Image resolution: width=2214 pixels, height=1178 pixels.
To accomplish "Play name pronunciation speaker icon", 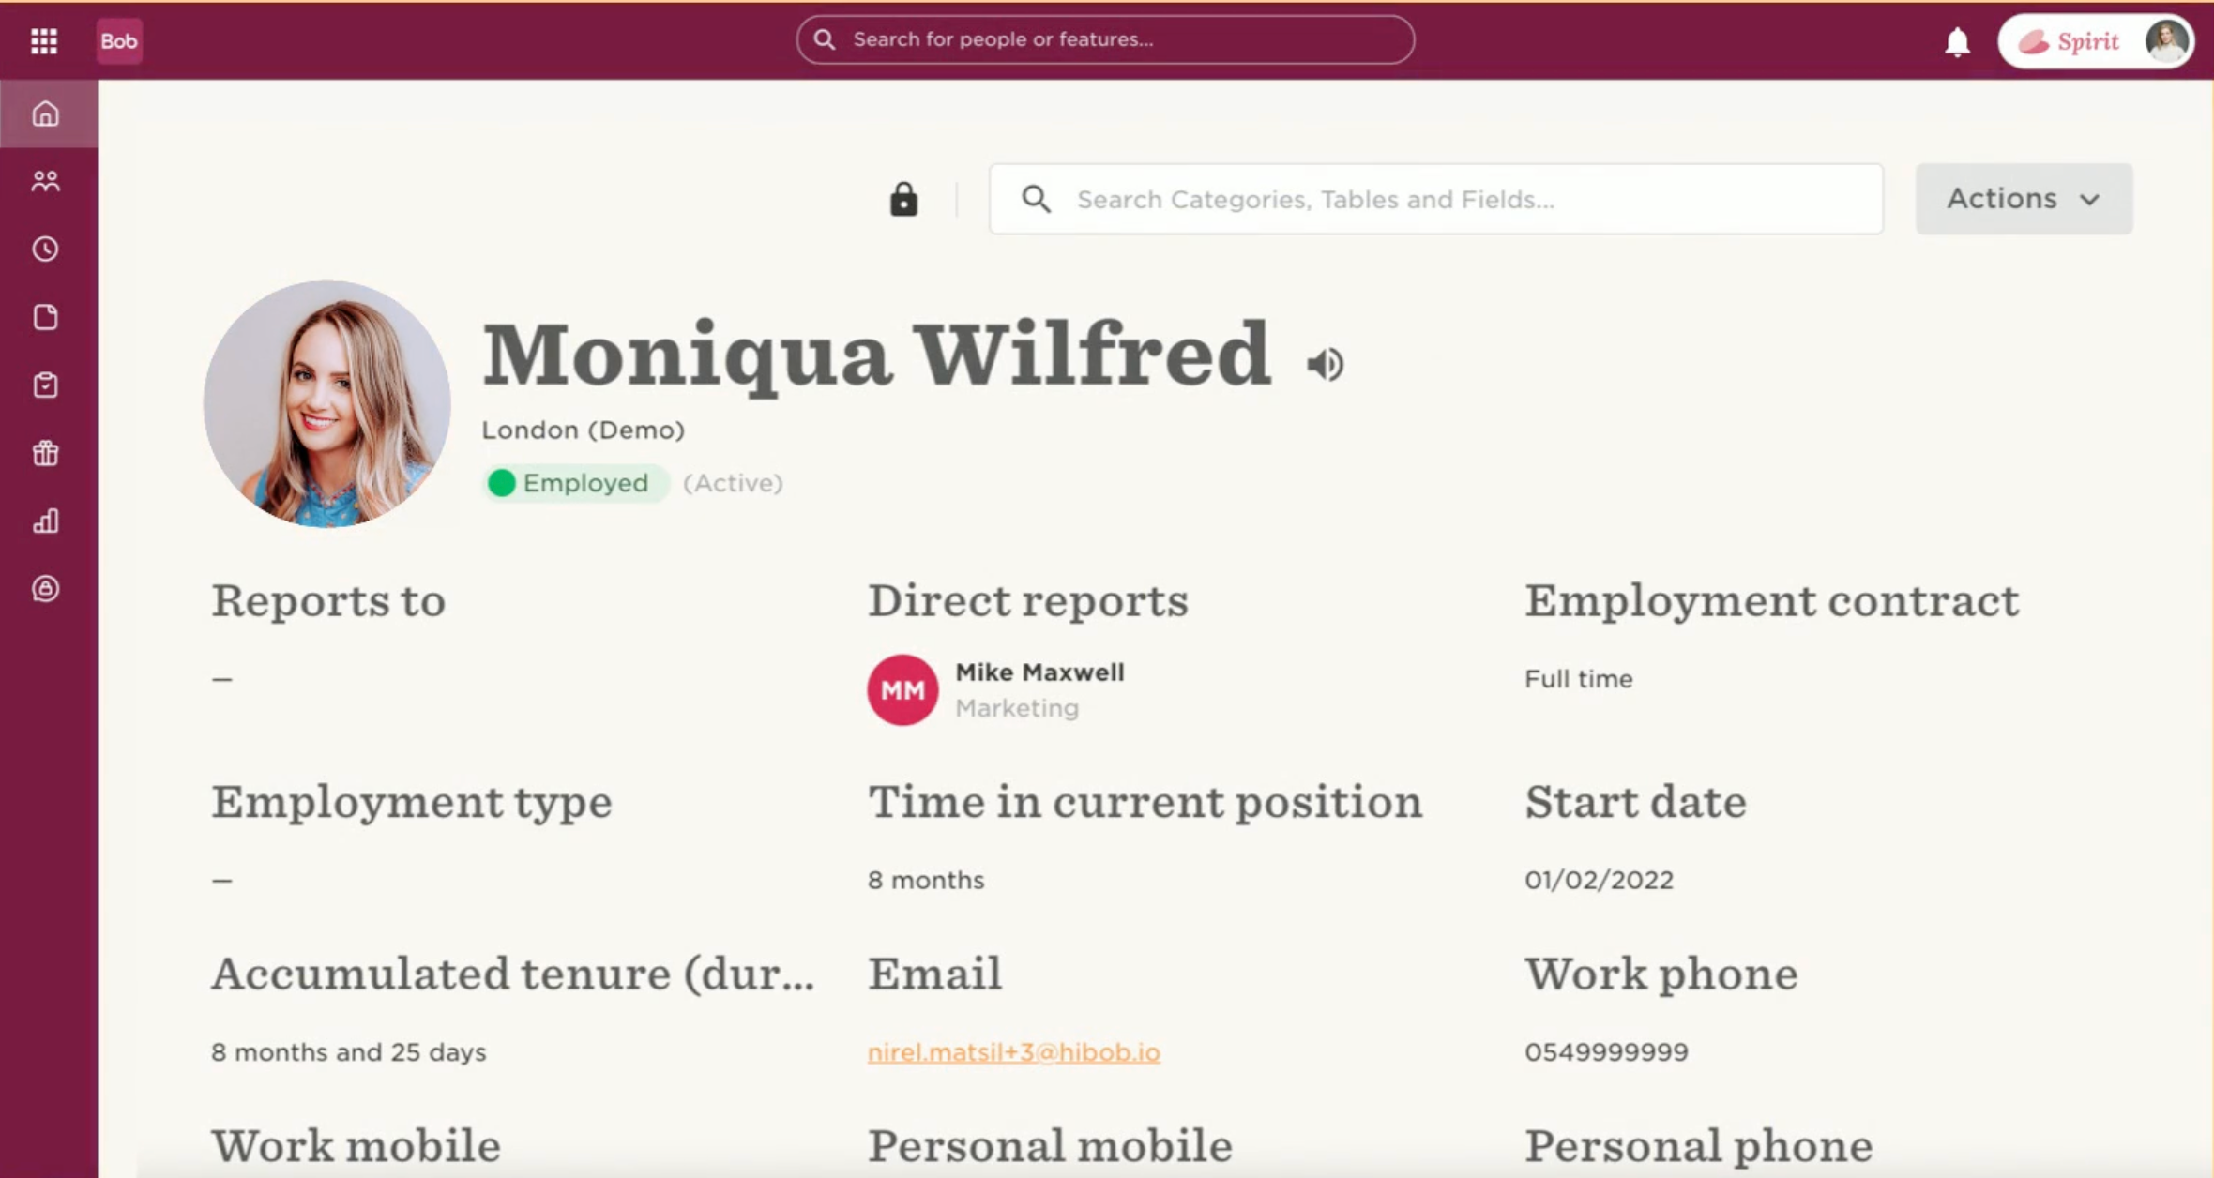I will [1325, 364].
